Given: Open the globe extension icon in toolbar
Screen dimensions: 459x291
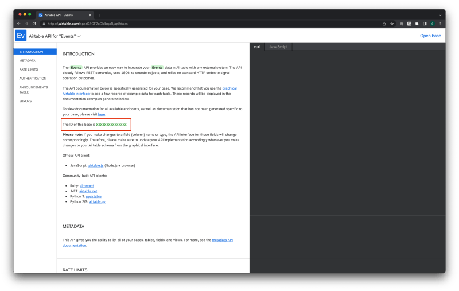Looking at the screenshot, I should tap(402, 24).
